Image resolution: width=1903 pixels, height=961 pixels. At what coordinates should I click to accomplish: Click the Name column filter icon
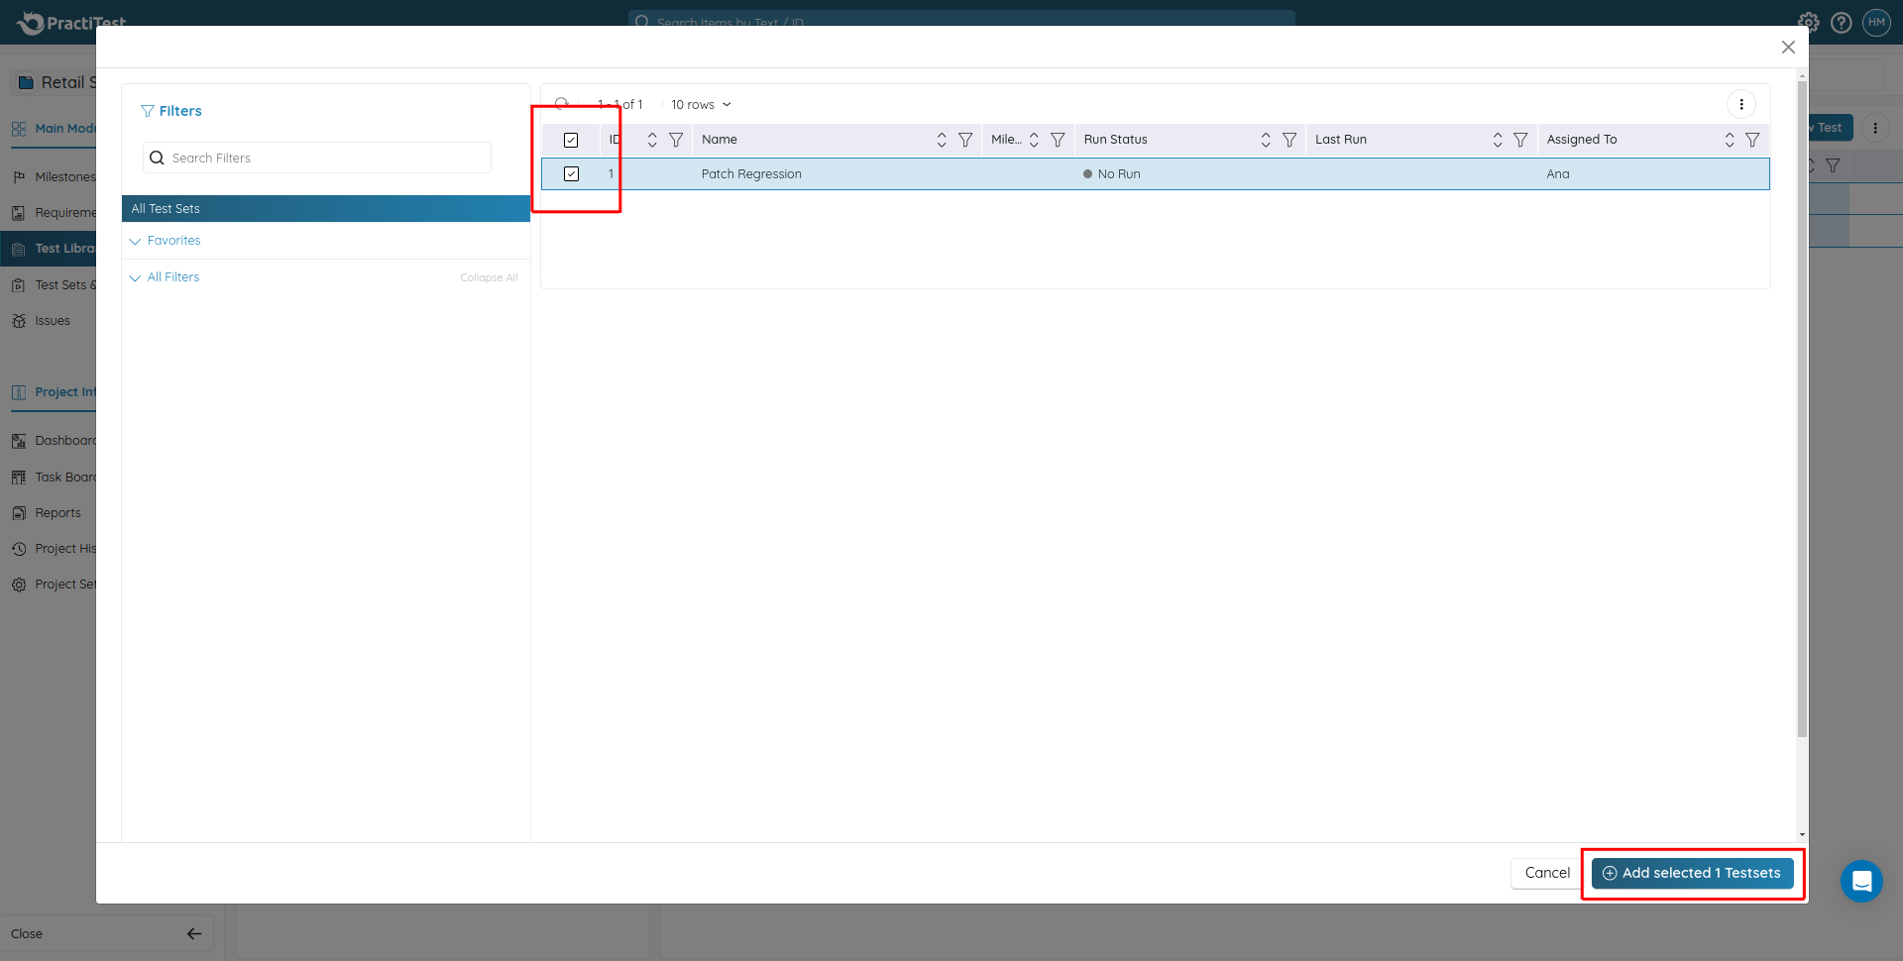964,140
